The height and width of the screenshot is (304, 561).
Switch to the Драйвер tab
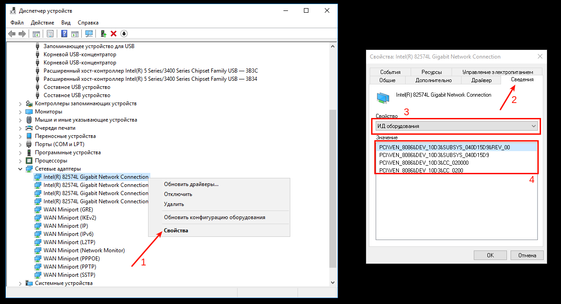[x=481, y=80]
